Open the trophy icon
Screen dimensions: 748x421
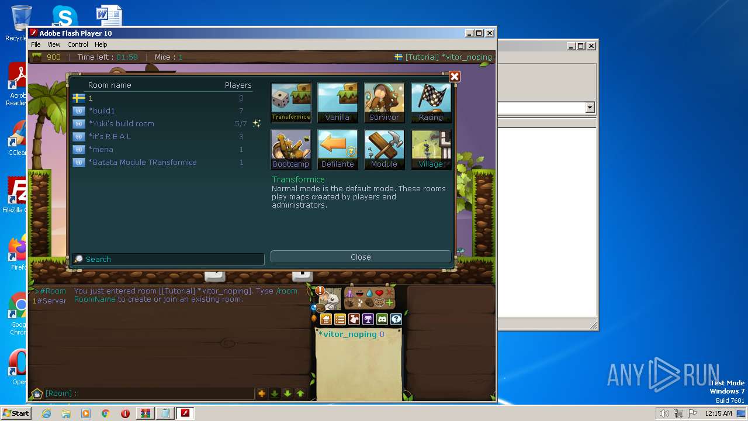coord(368,319)
